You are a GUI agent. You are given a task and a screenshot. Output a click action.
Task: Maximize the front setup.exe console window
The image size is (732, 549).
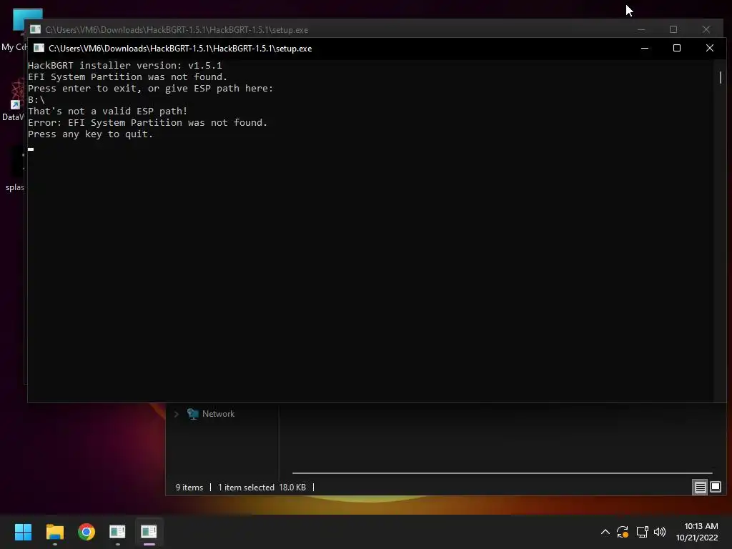pyautogui.click(x=676, y=48)
